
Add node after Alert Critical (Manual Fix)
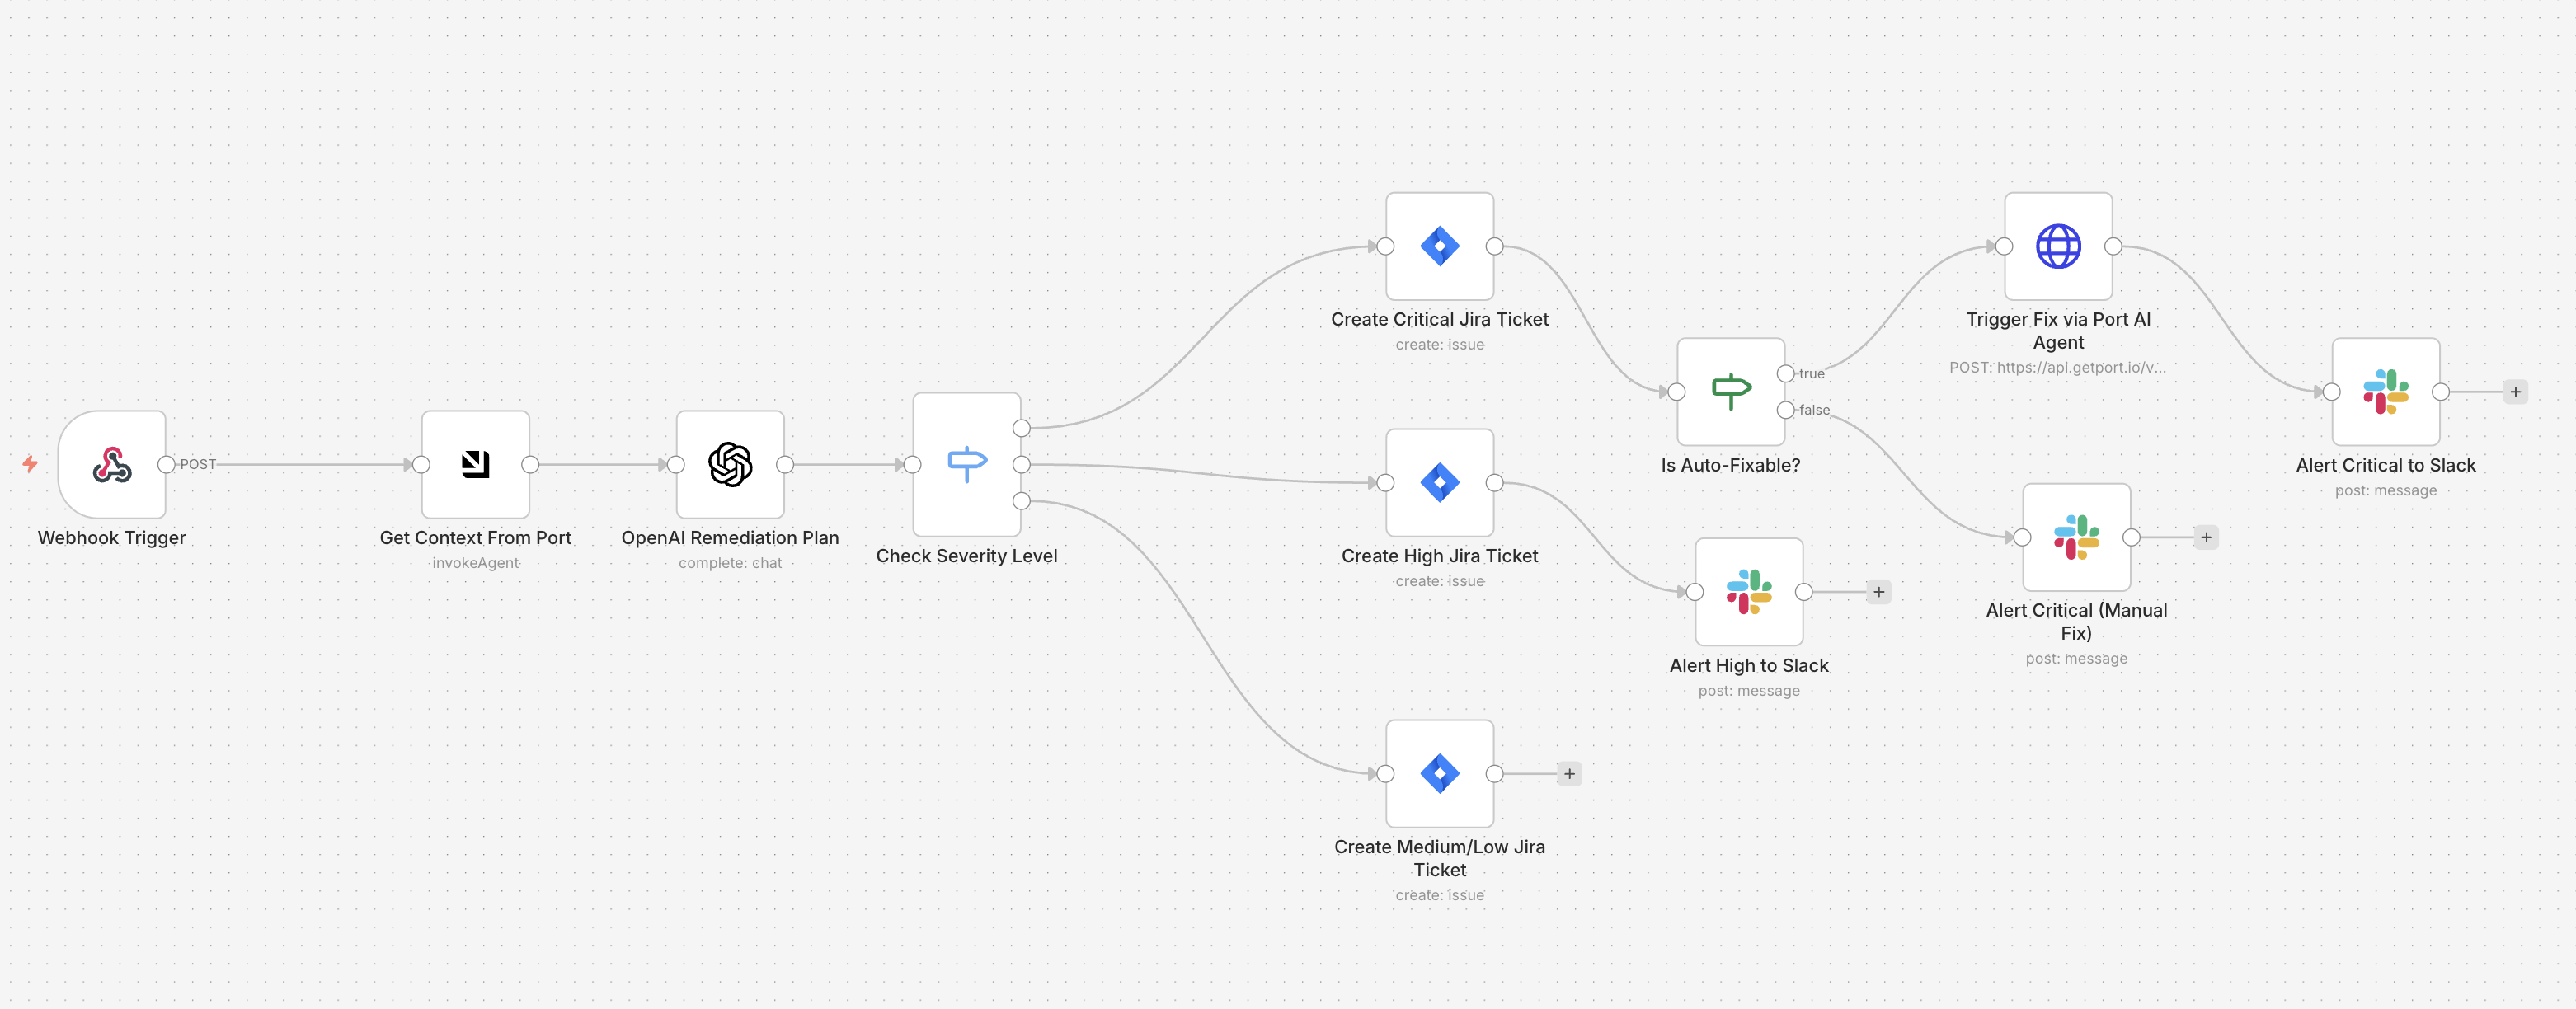(2207, 537)
